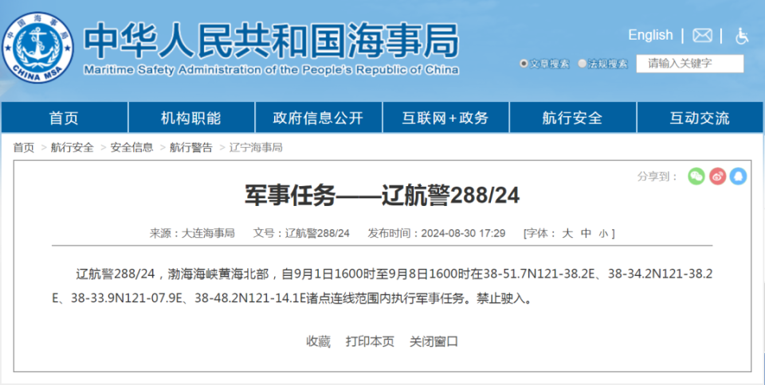The height and width of the screenshot is (385, 765).
Task: Click the 来源：大连海事局 text
Action: coord(192,233)
